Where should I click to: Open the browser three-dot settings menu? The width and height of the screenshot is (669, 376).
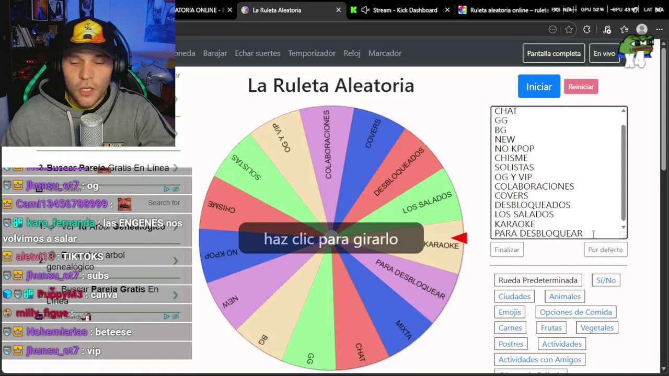pyautogui.click(x=660, y=30)
